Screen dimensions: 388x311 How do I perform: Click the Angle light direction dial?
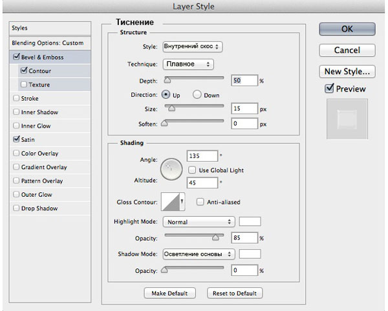tap(171, 169)
